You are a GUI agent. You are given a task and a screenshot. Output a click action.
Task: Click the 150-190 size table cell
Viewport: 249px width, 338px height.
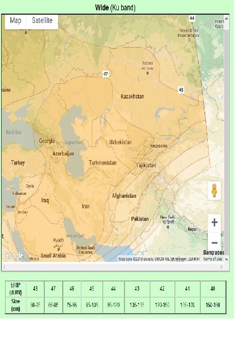(213, 305)
